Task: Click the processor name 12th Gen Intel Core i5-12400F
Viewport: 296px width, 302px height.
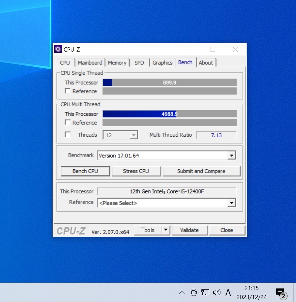Action: click(167, 191)
